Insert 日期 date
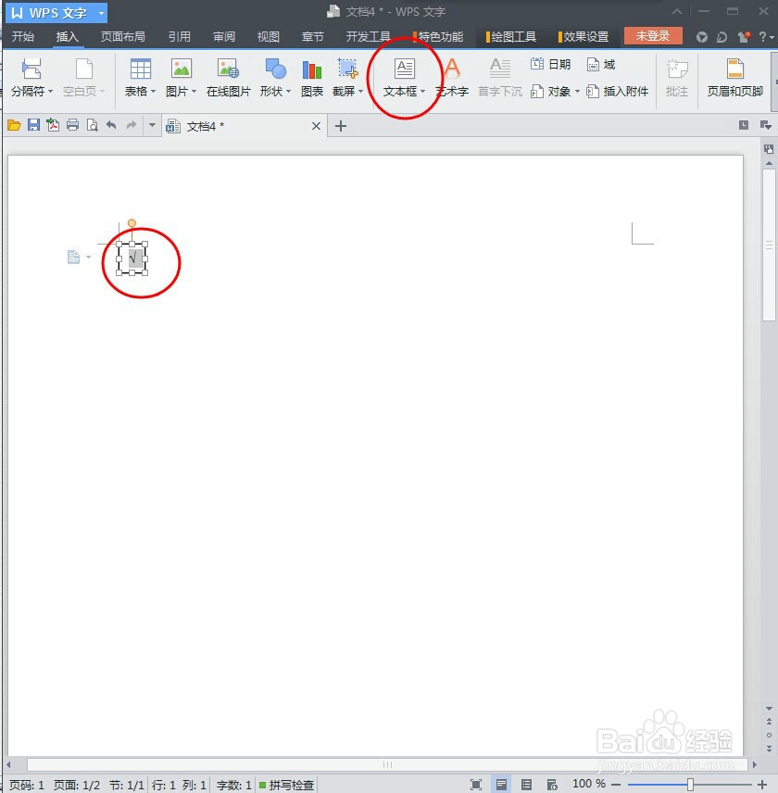The image size is (778, 793). [550, 64]
